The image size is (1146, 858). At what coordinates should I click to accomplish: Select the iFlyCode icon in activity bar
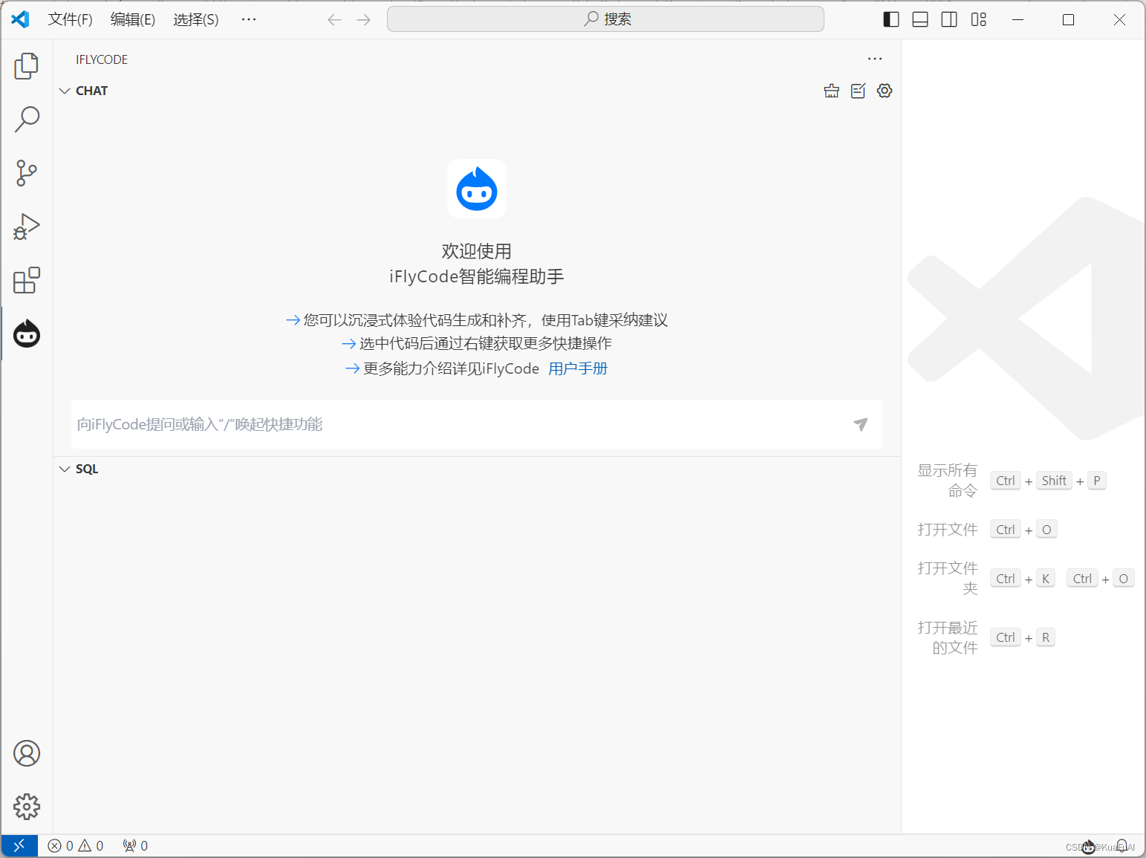pos(27,334)
